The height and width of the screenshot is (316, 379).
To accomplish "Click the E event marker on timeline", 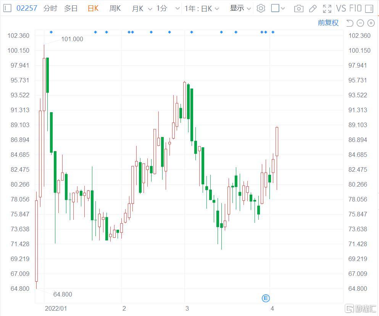I will tap(266, 298).
